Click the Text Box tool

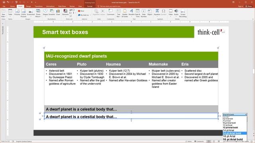click(x=118, y=13)
